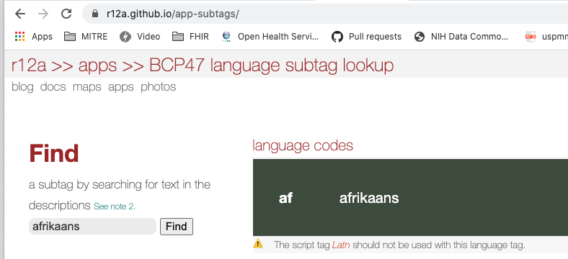Go back with browser back arrow
The width and height of the screenshot is (568, 259).
pyautogui.click(x=20, y=14)
